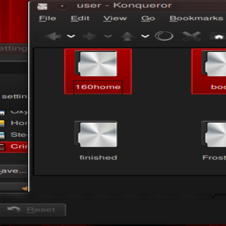Select the folder icon labeled boo

(214, 63)
